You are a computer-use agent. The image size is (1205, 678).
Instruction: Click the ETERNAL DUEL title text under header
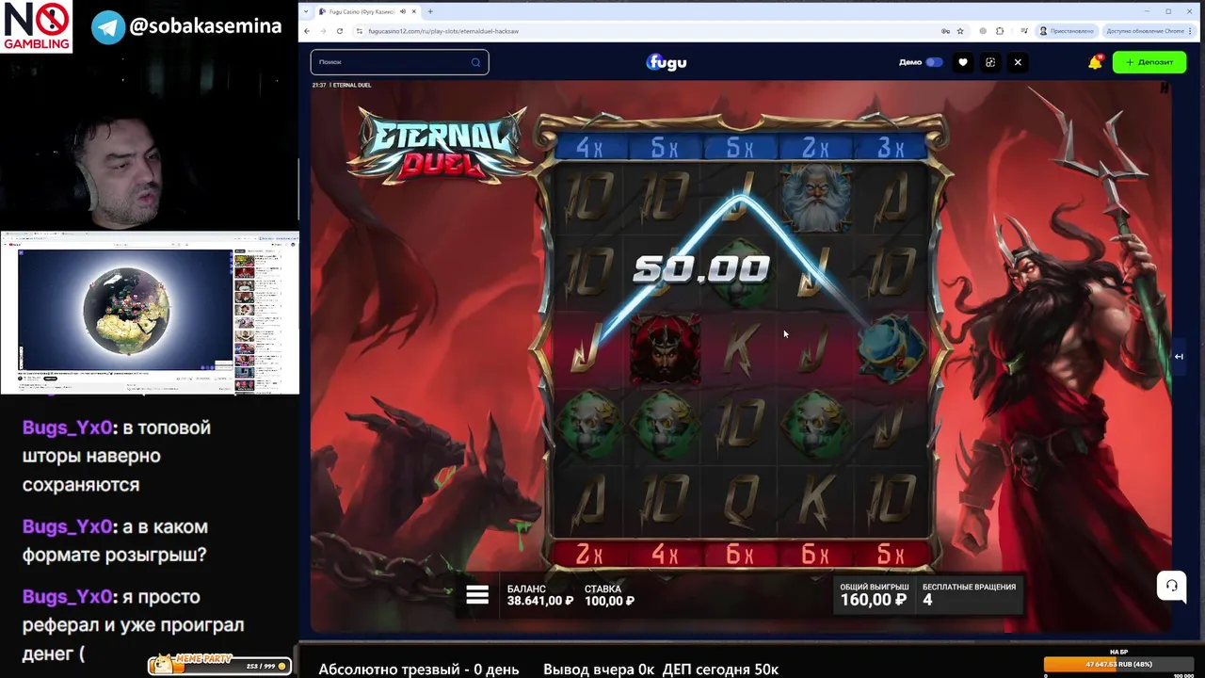tap(351, 86)
